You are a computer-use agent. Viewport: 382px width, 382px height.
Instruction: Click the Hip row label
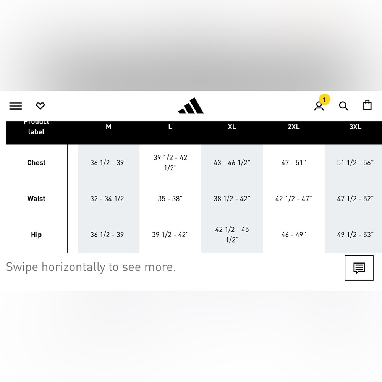pos(36,235)
